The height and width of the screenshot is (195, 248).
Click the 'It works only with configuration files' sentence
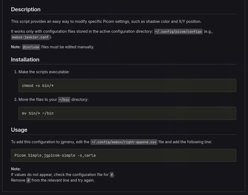click(x=82, y=31)
